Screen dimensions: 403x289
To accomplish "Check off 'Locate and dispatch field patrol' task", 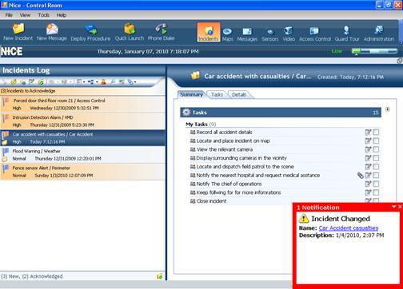I will point(376,167).
